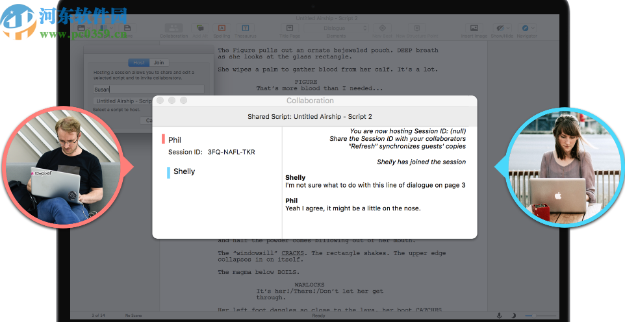Click 'Shelly has joined the session' notice
625x322 pixels.
coord(421,162)
